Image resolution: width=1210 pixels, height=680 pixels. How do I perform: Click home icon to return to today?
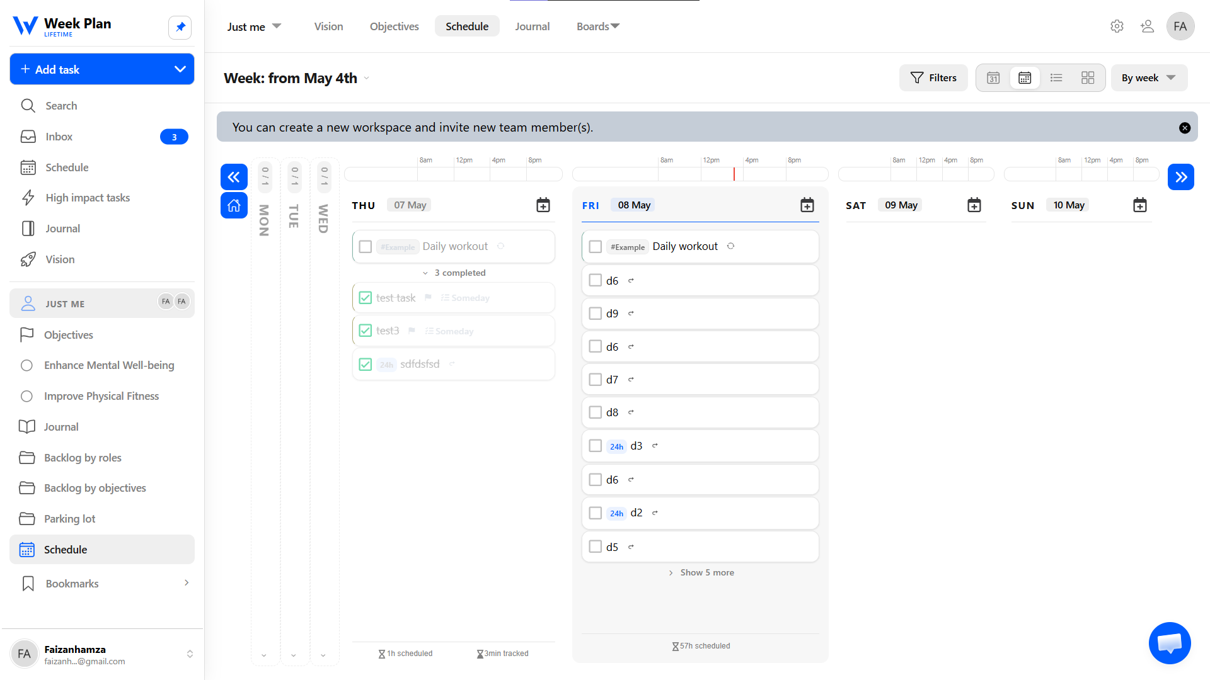pos(234,205)
